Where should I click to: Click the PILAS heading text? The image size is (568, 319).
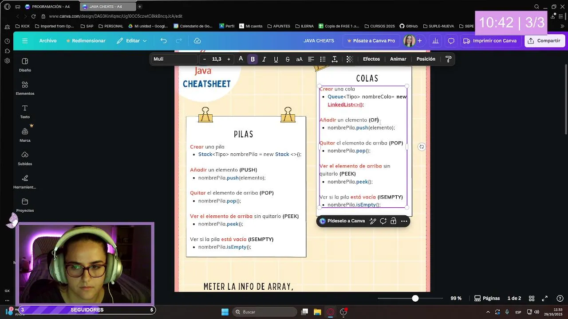(244, 134)
